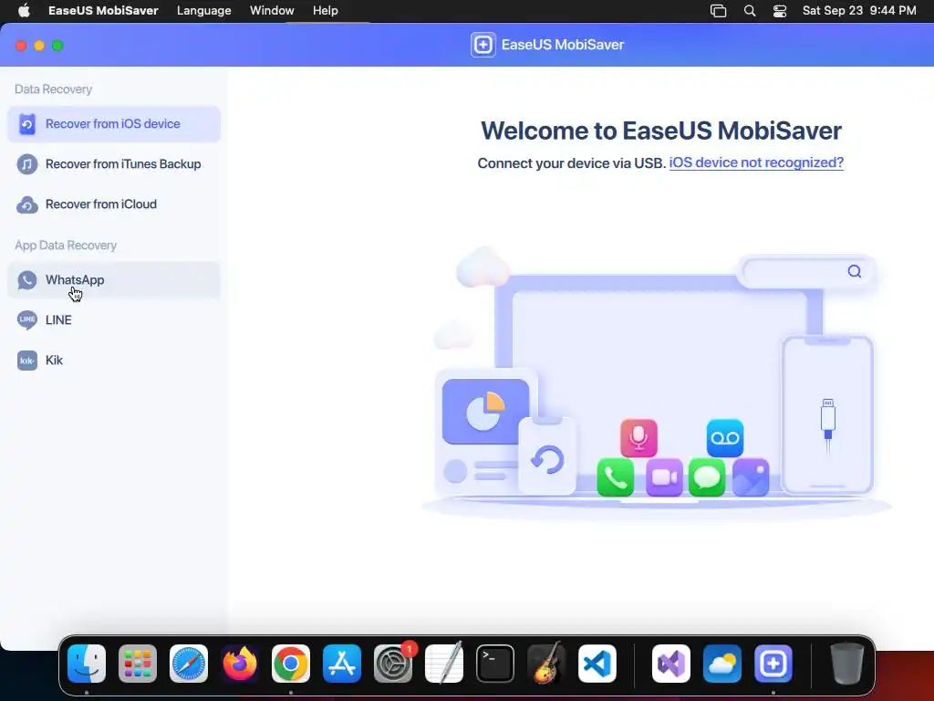Open Visual Studio Code from the Dock
Image resolution: width=934 pixels, height=701 pixels.
(597, 664)
